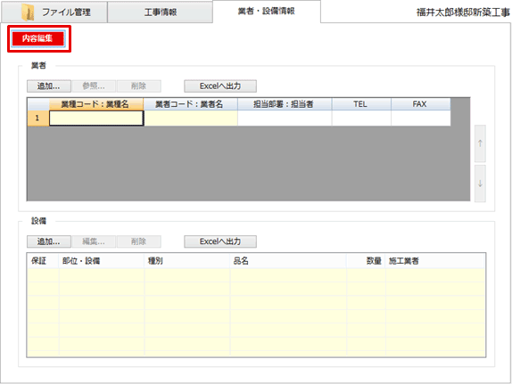512x384 pixels.
Task: Export 業者 list with Excelへ出力
Action: point(220,86)
